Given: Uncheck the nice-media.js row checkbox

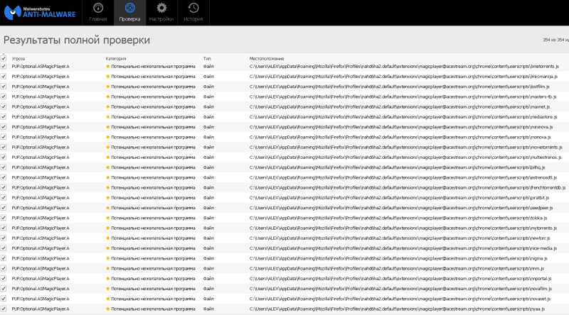Looking at the screenshot, I should click(x=4, y=248).
